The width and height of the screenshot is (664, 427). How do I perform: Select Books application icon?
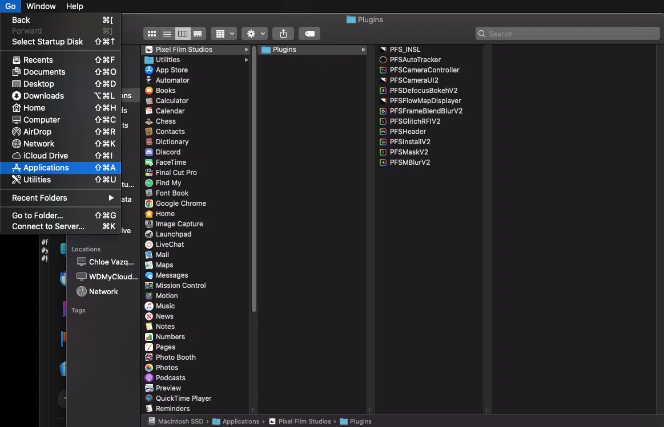149,91
